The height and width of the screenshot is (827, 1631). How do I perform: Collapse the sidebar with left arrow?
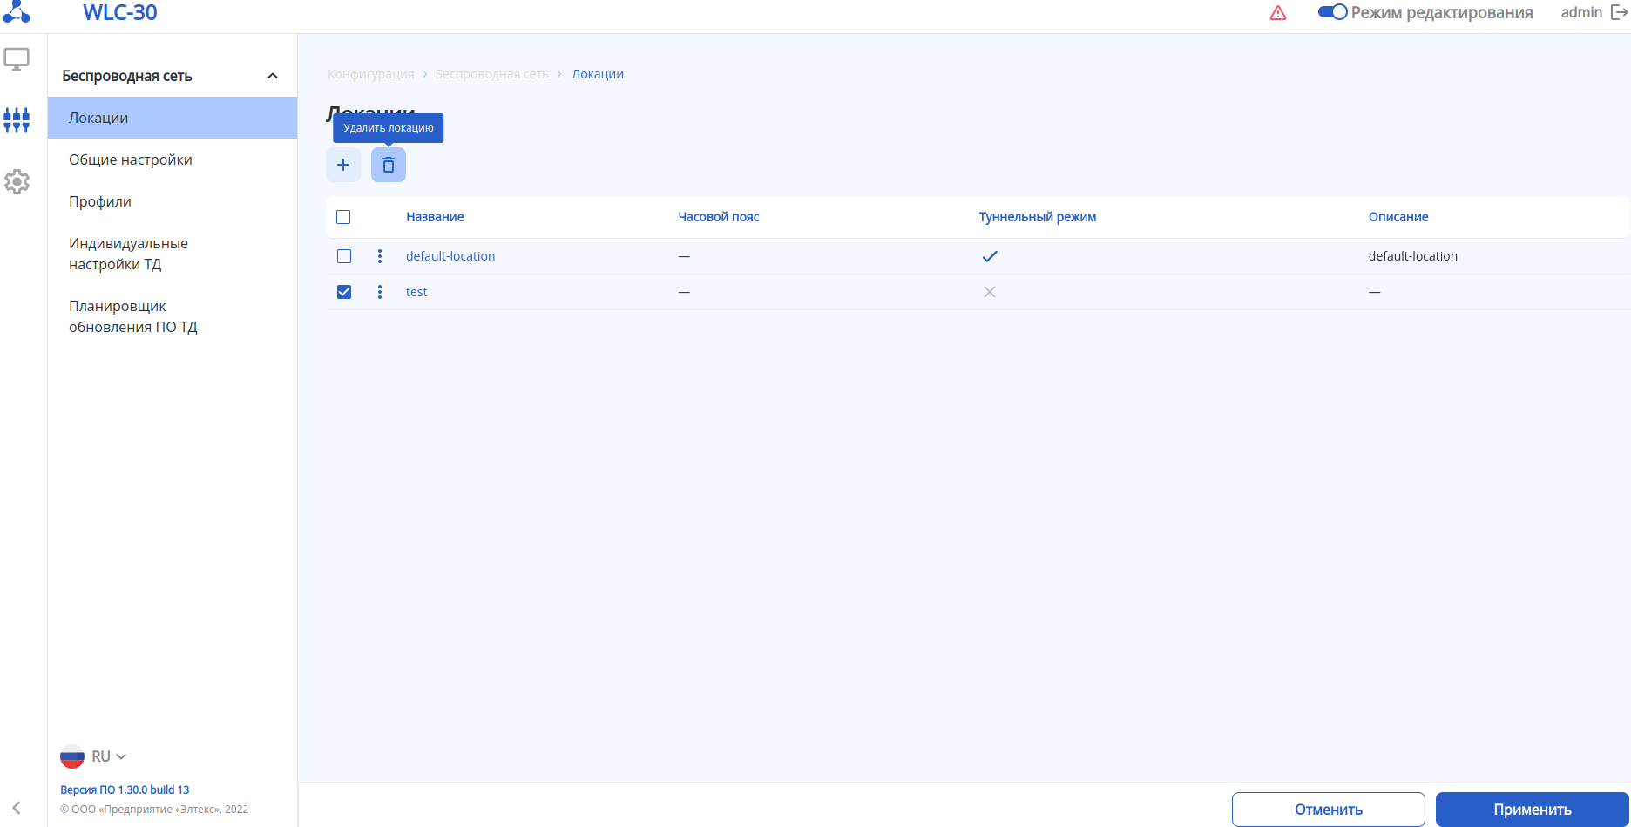(17, 808)
